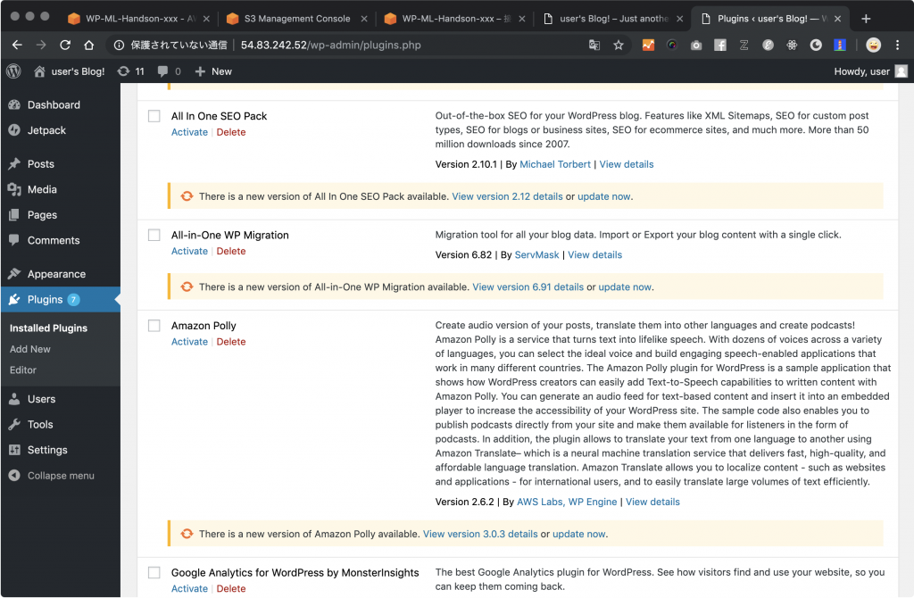Reload the current page
914x598 pixels.
(x=65, y=45)
